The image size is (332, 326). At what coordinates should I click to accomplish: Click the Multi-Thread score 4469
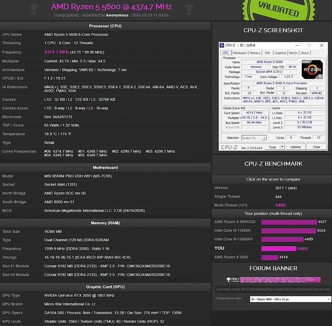280,205
